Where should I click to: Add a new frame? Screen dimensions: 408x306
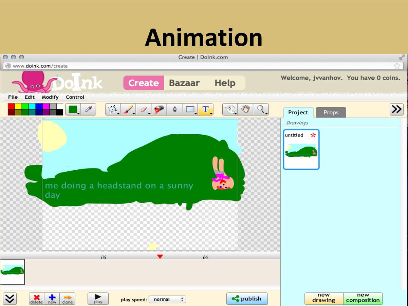tap(52, 299)
